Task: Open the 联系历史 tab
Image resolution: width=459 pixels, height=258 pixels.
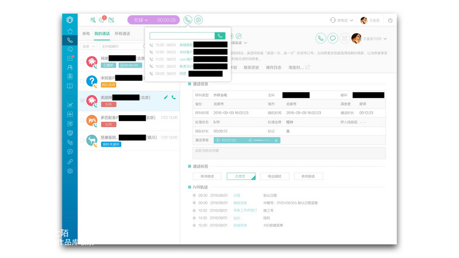Action: pos(251,67)
